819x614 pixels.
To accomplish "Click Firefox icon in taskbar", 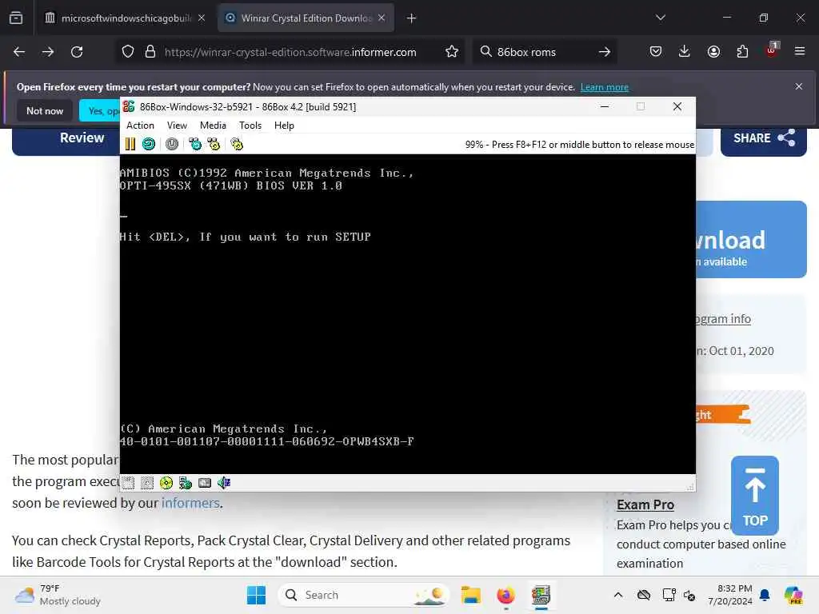I will 505,595.
